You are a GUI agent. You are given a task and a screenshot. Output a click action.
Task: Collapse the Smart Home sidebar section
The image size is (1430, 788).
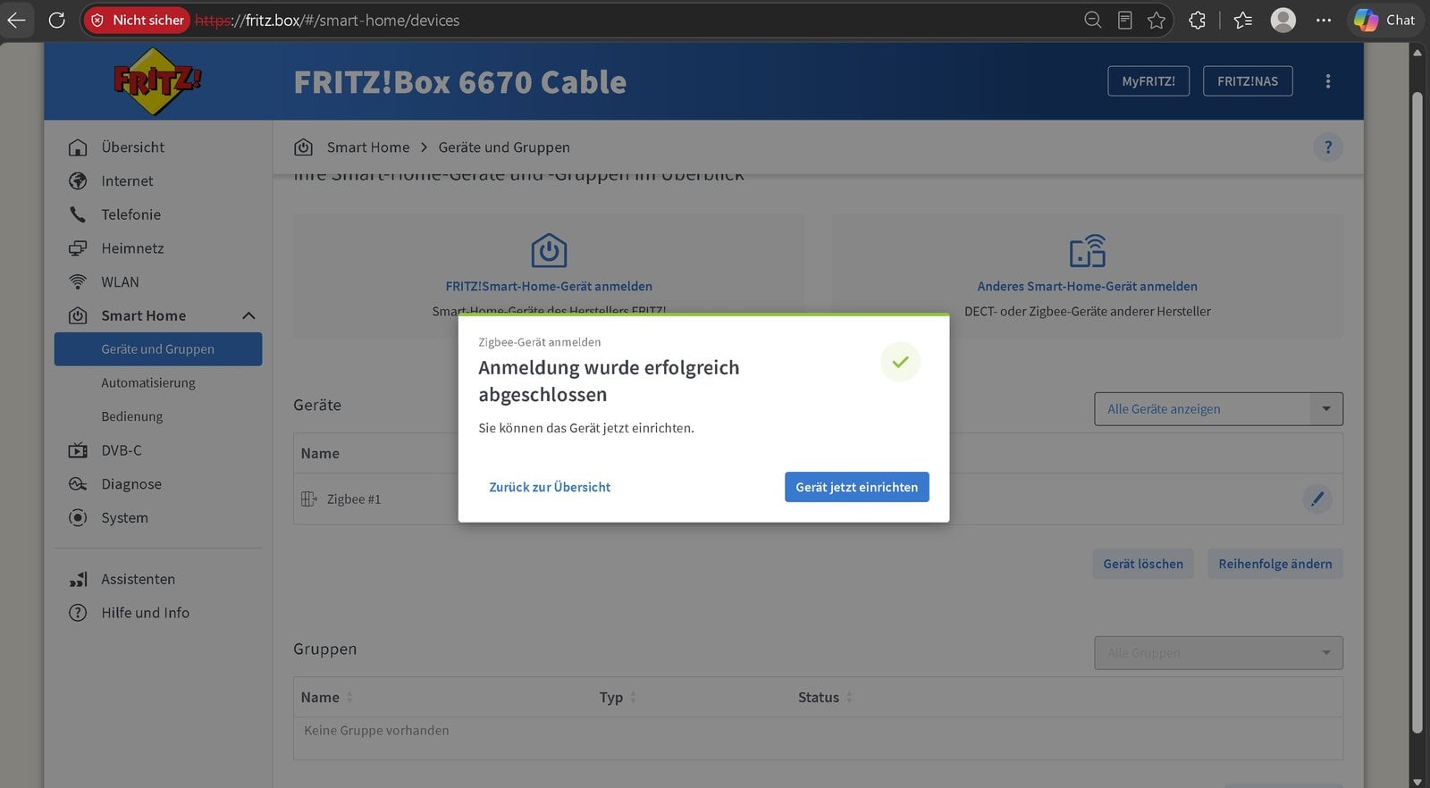click(x=248, y=315)
